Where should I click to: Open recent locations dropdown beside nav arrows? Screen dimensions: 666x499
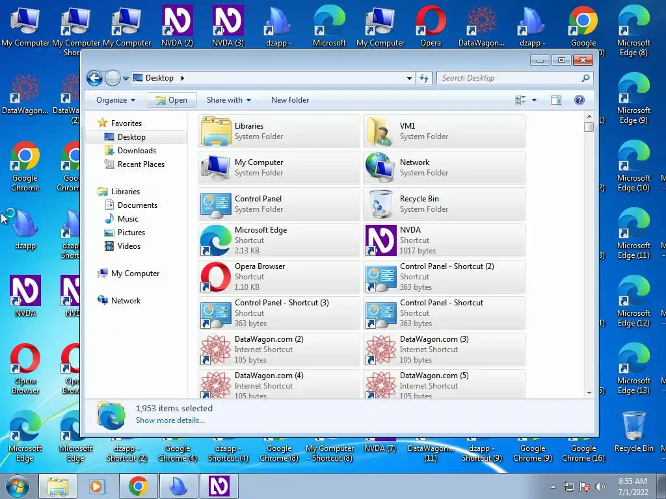coord(126,79)
